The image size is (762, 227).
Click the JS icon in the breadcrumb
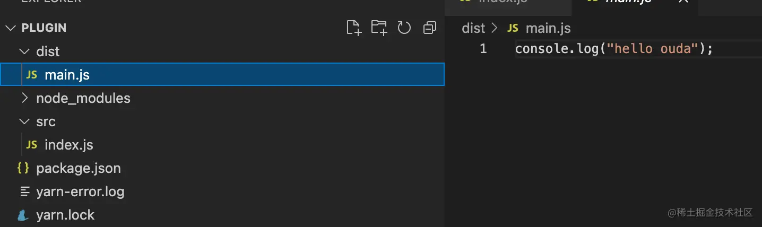coord(513,28)
